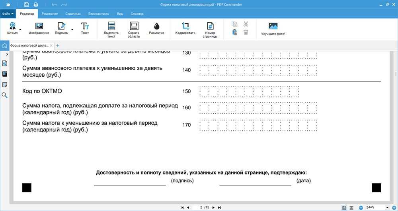Go to the next page arrow
Image resolution: width=398 pixels, height=211 pixels.
(x=213, y=207)
